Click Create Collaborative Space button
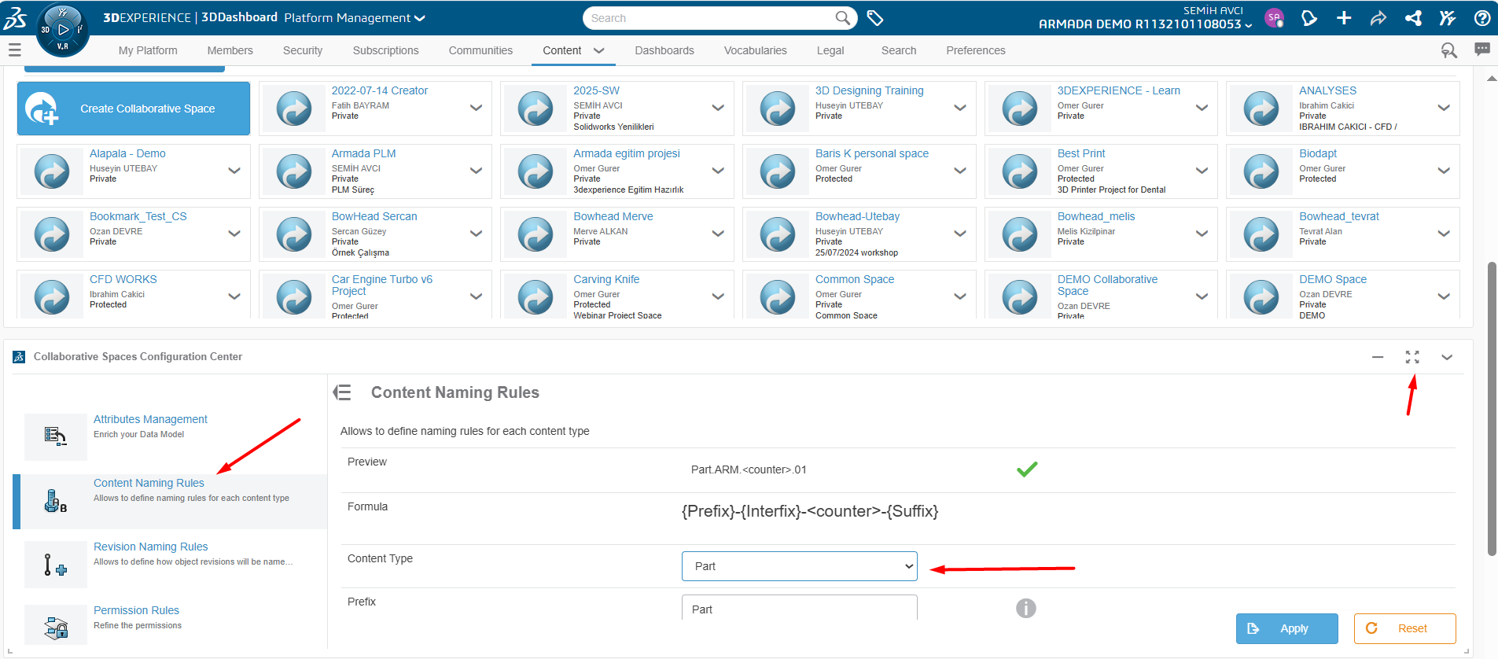Image resolution: width=1498 pixels, height=659 pixels. coord(134,109)
